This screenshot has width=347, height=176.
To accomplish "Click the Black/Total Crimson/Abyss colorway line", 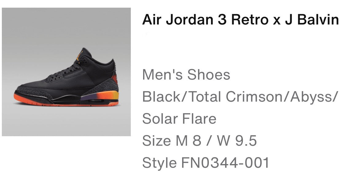I will tap(240, 97).
